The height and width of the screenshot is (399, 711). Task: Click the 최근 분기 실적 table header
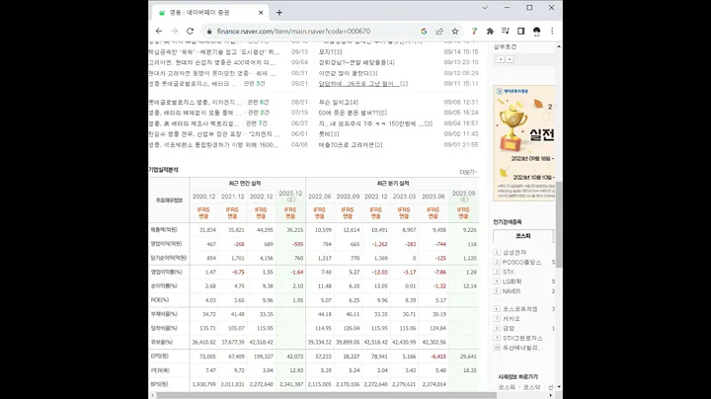[x=393, y=183]
